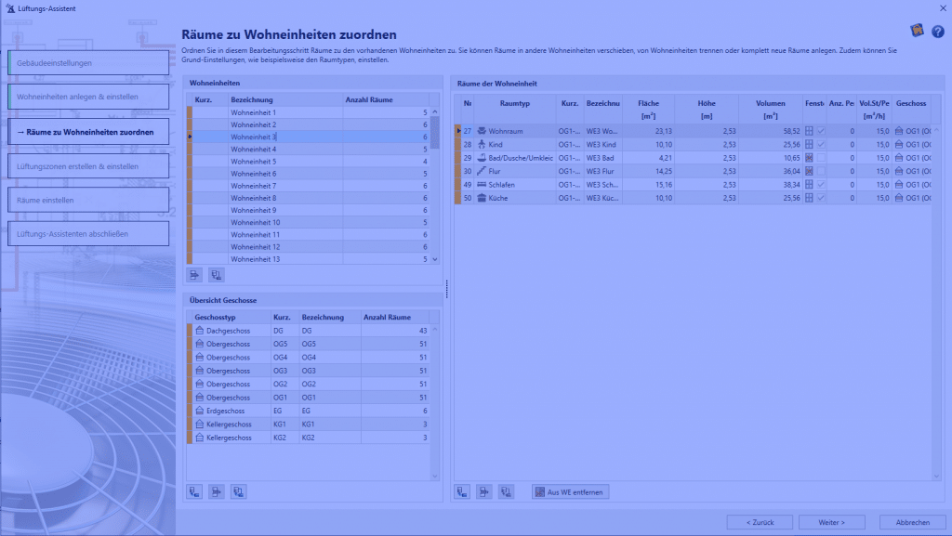Image resolution: width=952 pixels, height=536 pixels.
Task: Select the Wohneinheit 1 row
Action: pyautogui.click(x=311, y=112)
